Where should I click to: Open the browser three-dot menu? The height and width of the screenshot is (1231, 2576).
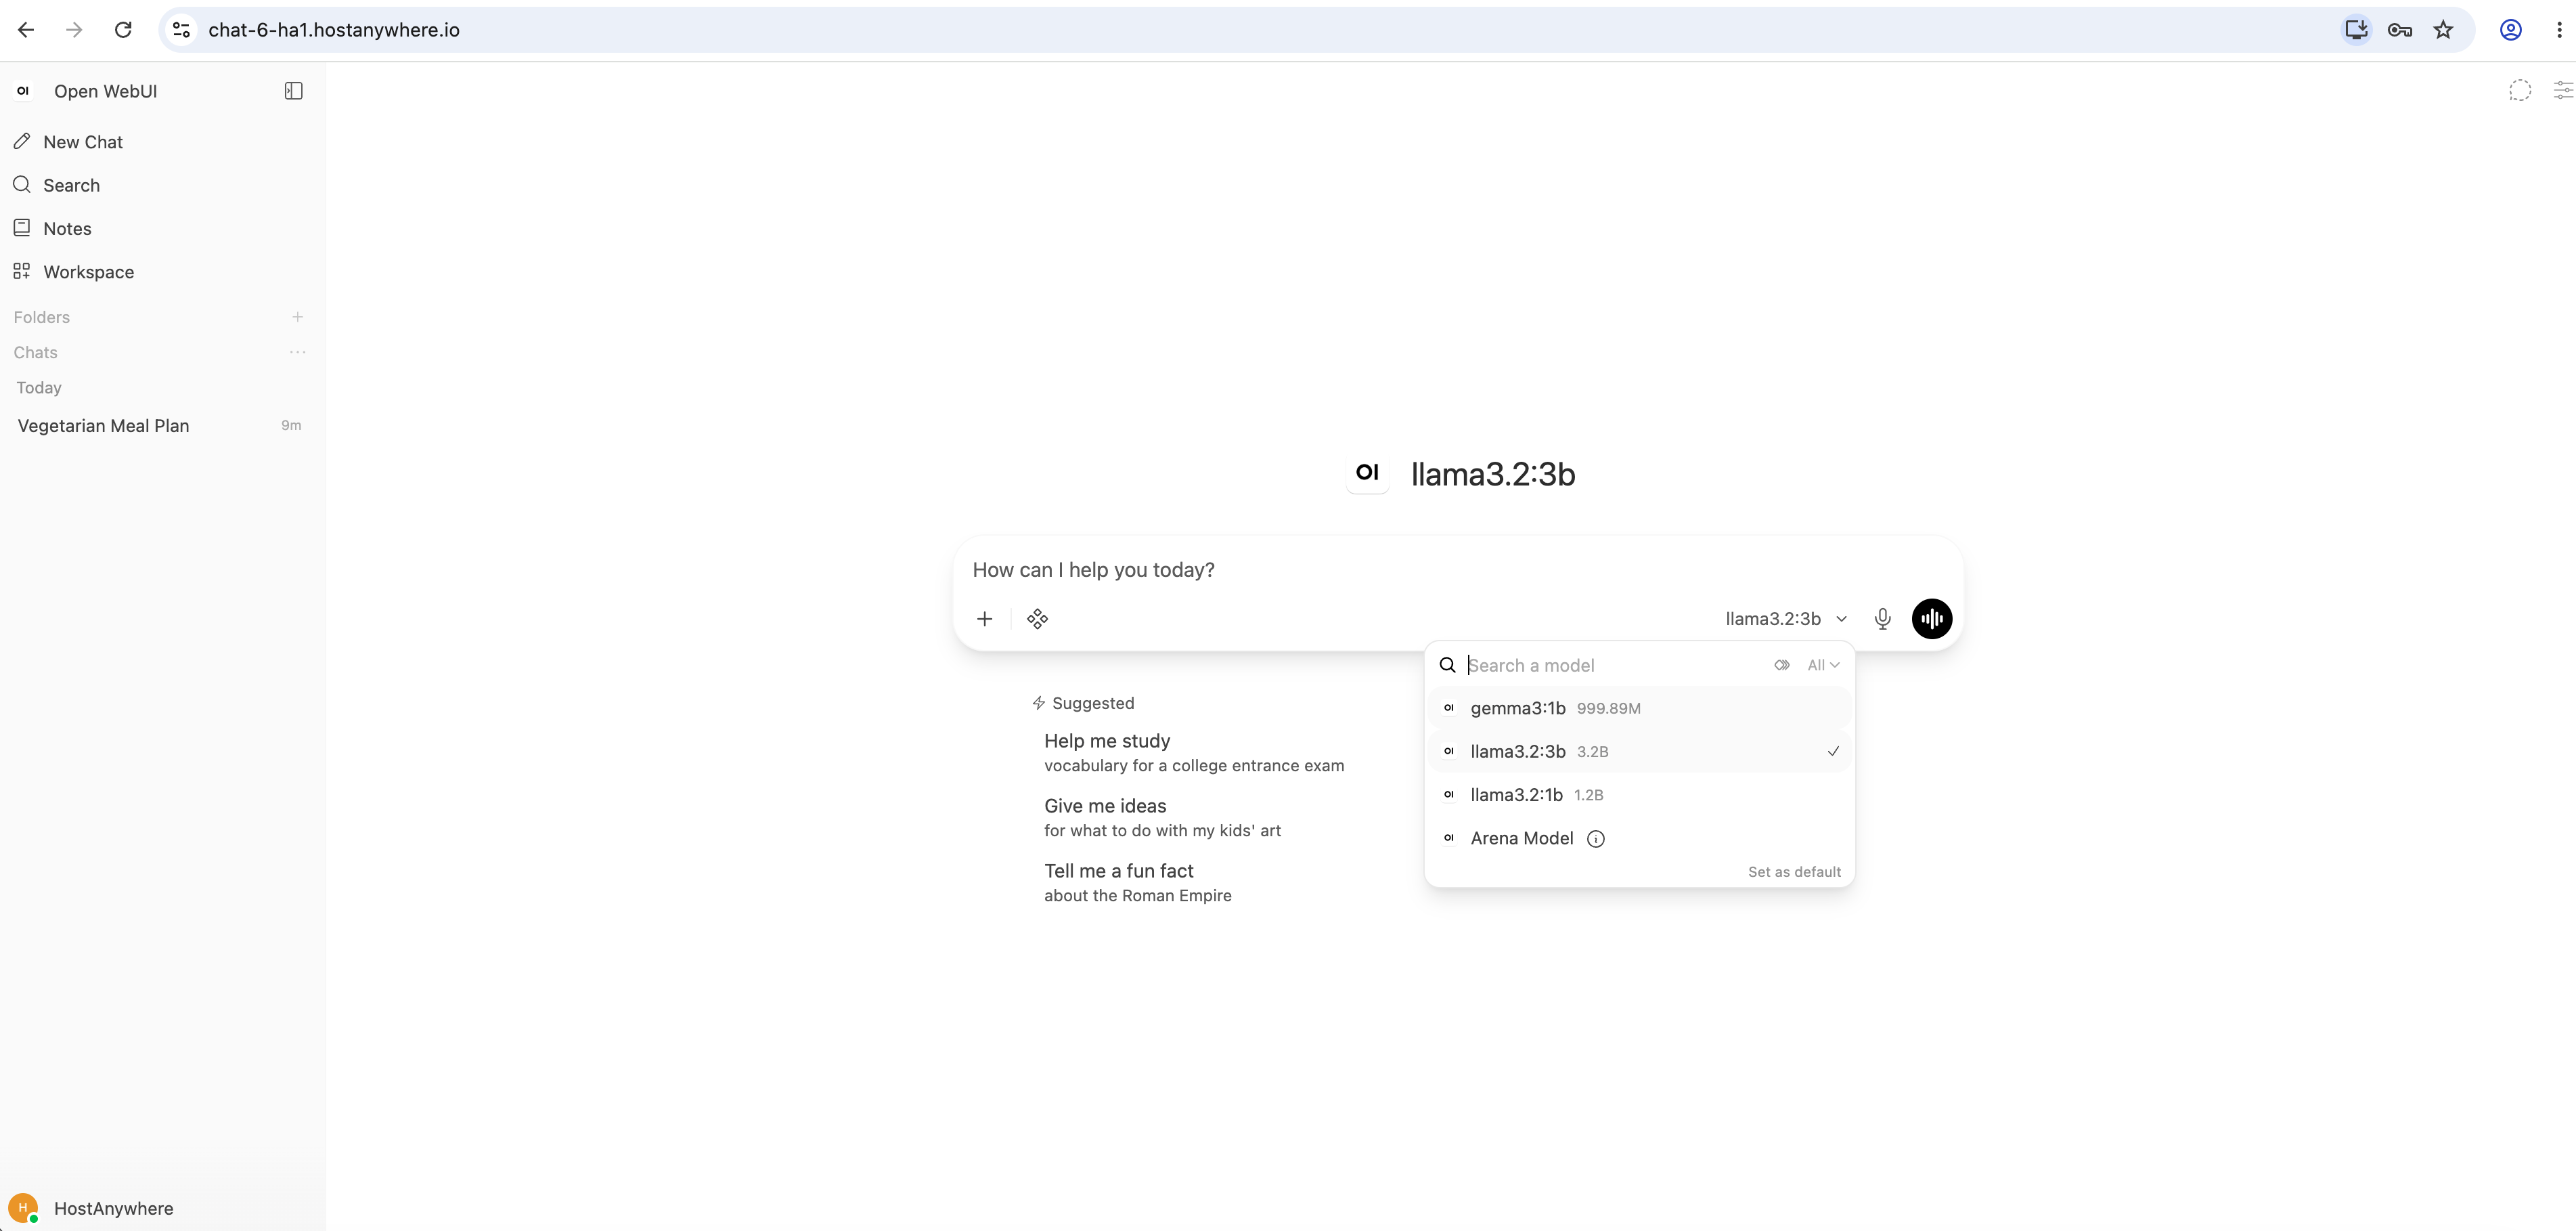click(2559, 30)
